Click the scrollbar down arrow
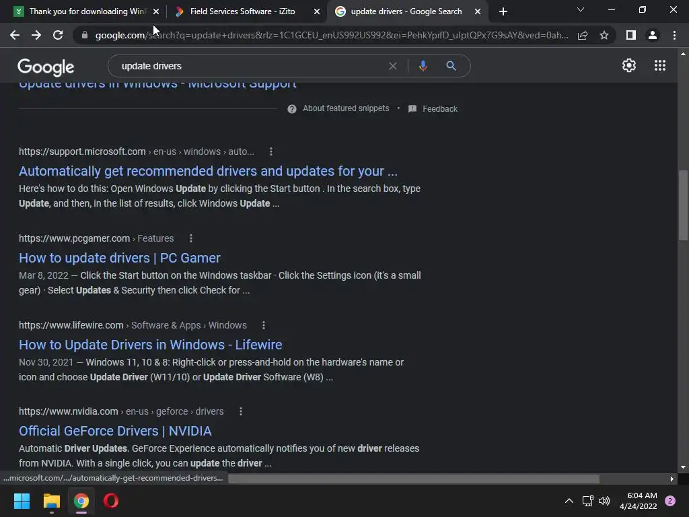The image size is (689, 517). point(683,467)
